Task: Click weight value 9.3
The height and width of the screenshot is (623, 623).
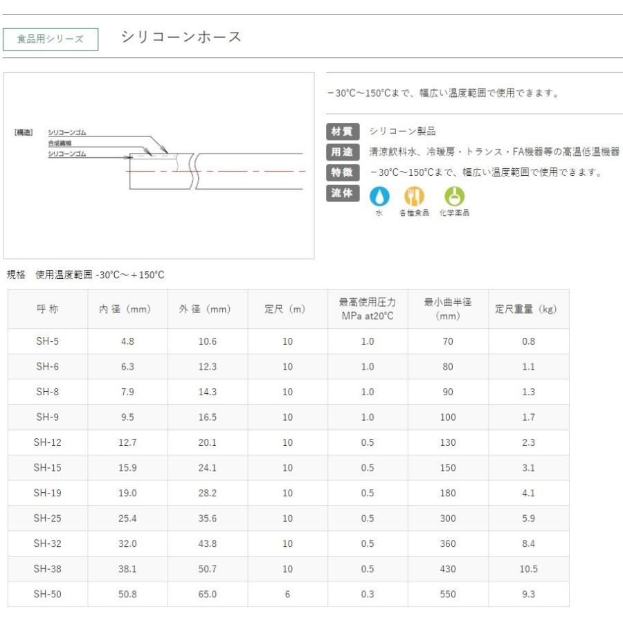Action: tap(528, 594)
